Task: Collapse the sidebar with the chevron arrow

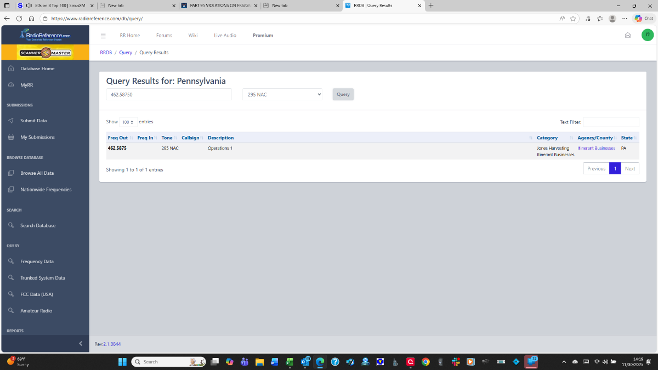Action: pyautogui.click(x=81, y=344)
